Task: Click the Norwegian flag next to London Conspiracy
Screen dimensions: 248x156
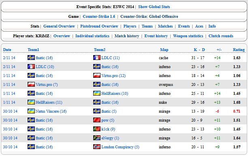Action: [97, 147]
